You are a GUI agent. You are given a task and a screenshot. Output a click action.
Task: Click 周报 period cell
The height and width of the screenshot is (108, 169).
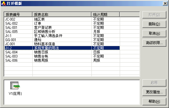96,60
